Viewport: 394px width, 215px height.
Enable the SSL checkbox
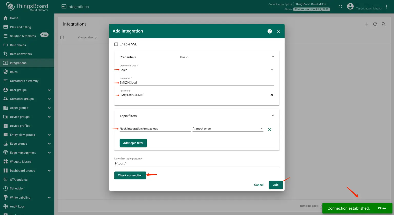pyautogui.click(x=116, y=44)
